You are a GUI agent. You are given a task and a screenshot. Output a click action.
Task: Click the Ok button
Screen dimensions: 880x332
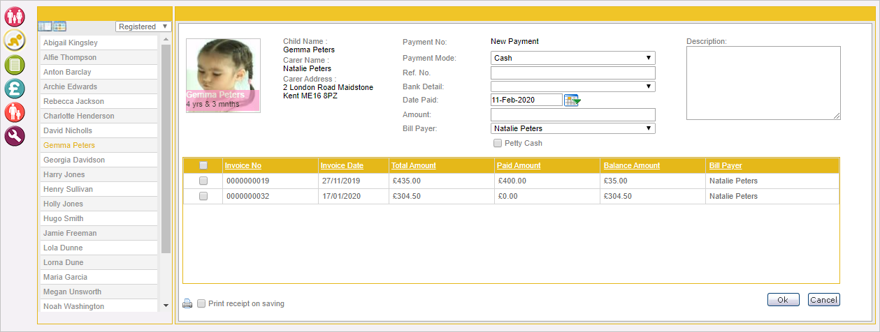(x=783, y=300)
